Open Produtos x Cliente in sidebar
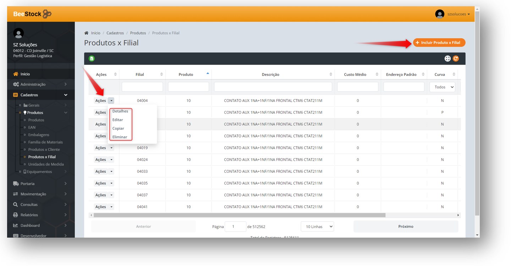This screenshot has width=516, height=266. [x=44, y=150]
